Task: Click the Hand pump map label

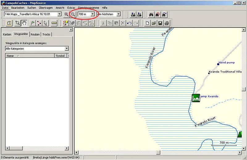Action: 227,62
